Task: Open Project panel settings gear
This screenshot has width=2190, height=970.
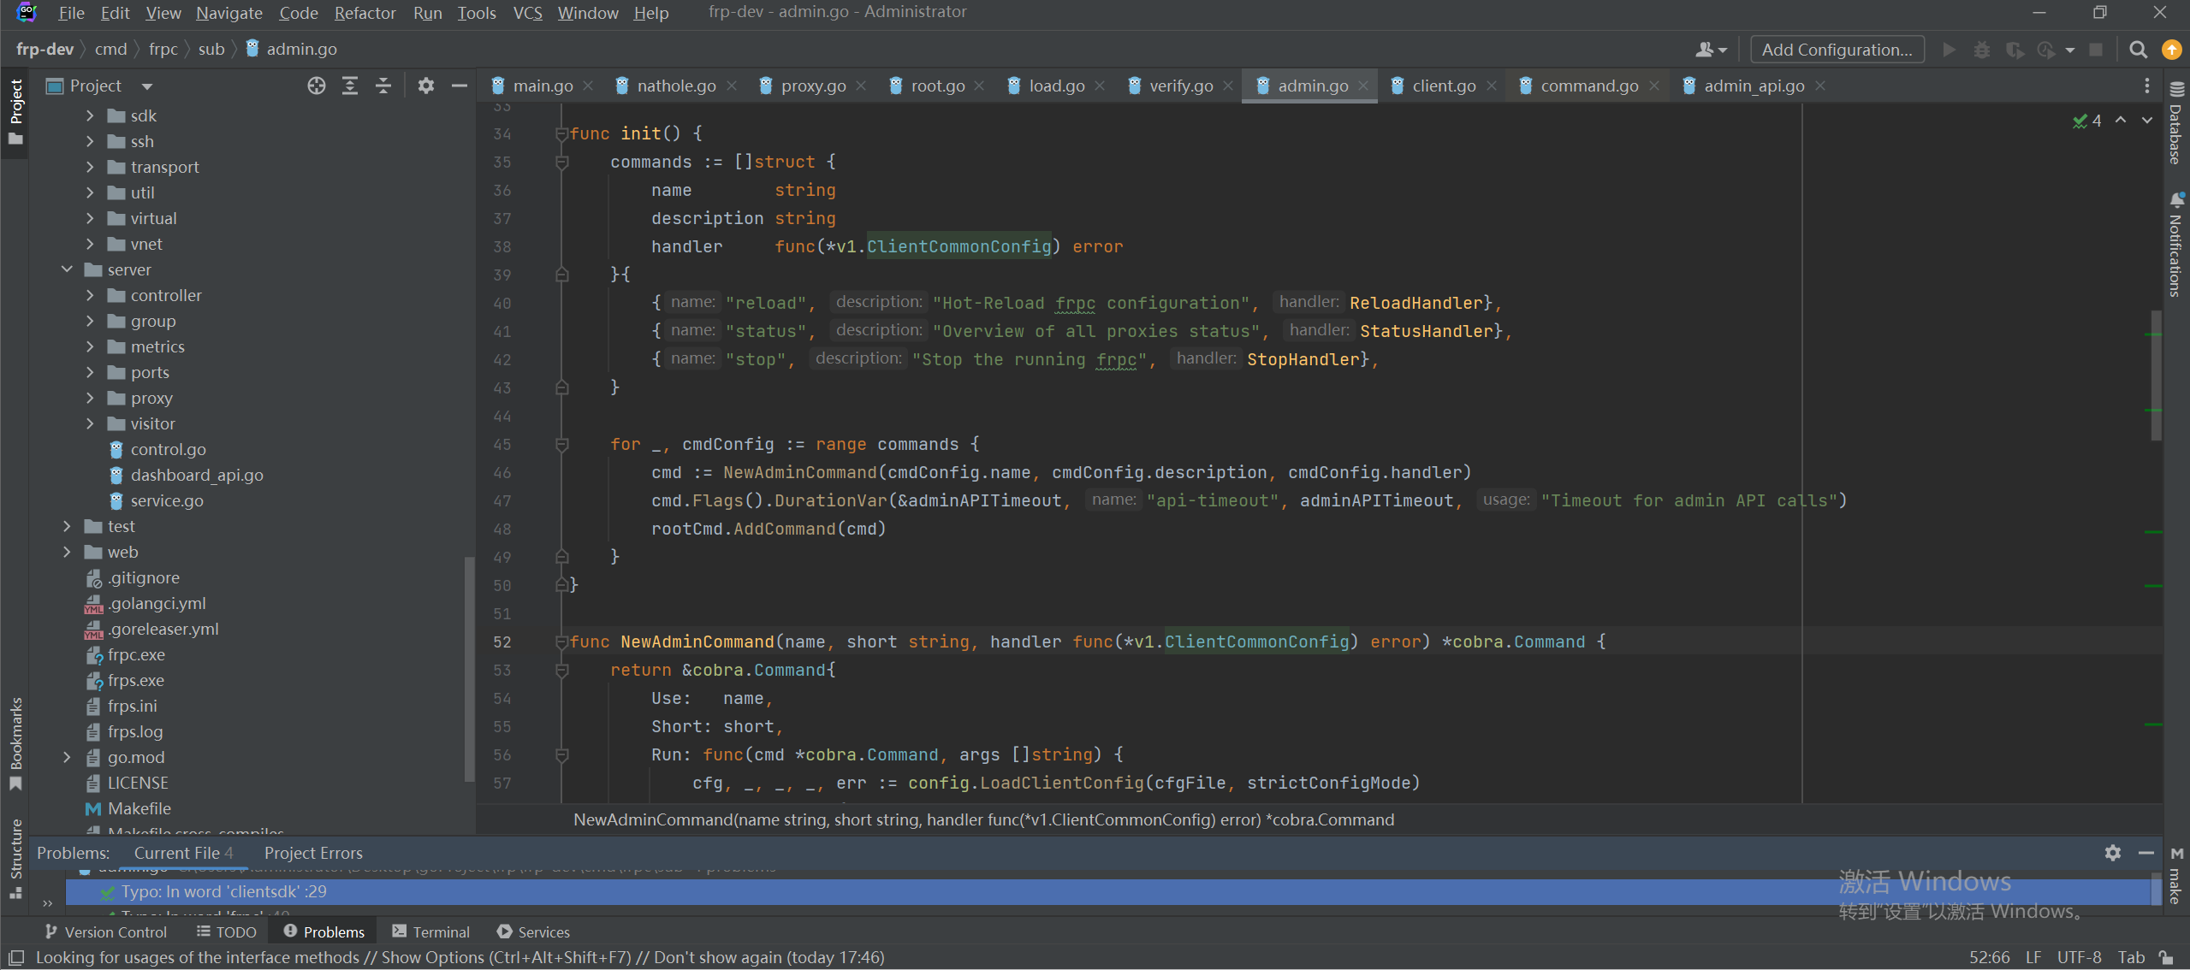Action: click(425, 86)
